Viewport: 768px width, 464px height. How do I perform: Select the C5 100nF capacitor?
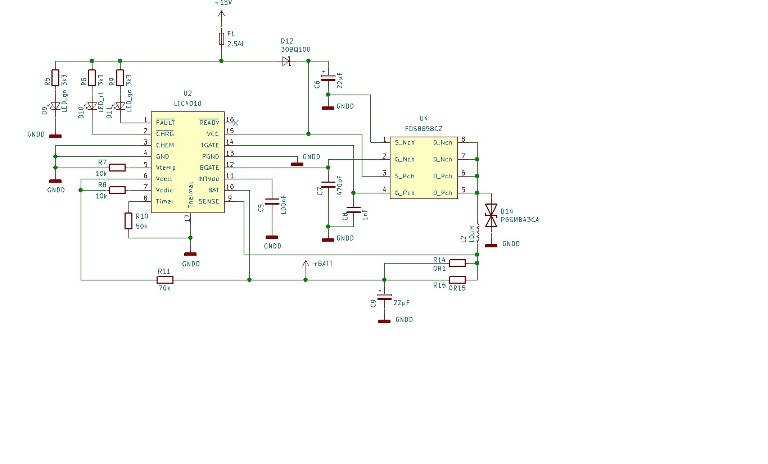coord(272,202)
